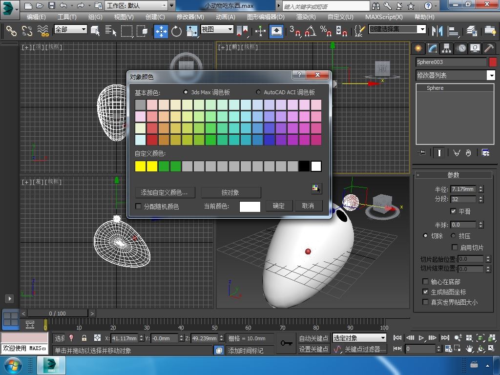Image resolution: width=500 pixels, height=375 pixels.
Task: Switch to the Motion command panel
Action: tap(461, 48)
